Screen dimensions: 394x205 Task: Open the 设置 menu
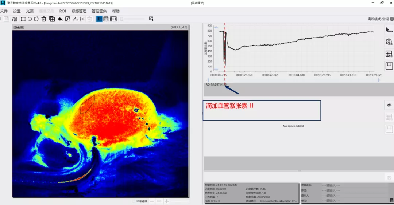pyautogui.click(x=17, y=11)
